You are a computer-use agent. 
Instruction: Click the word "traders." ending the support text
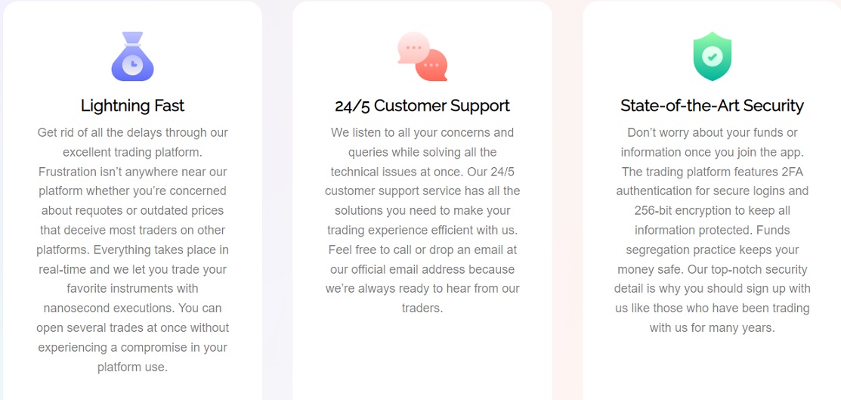click(422, 309)
